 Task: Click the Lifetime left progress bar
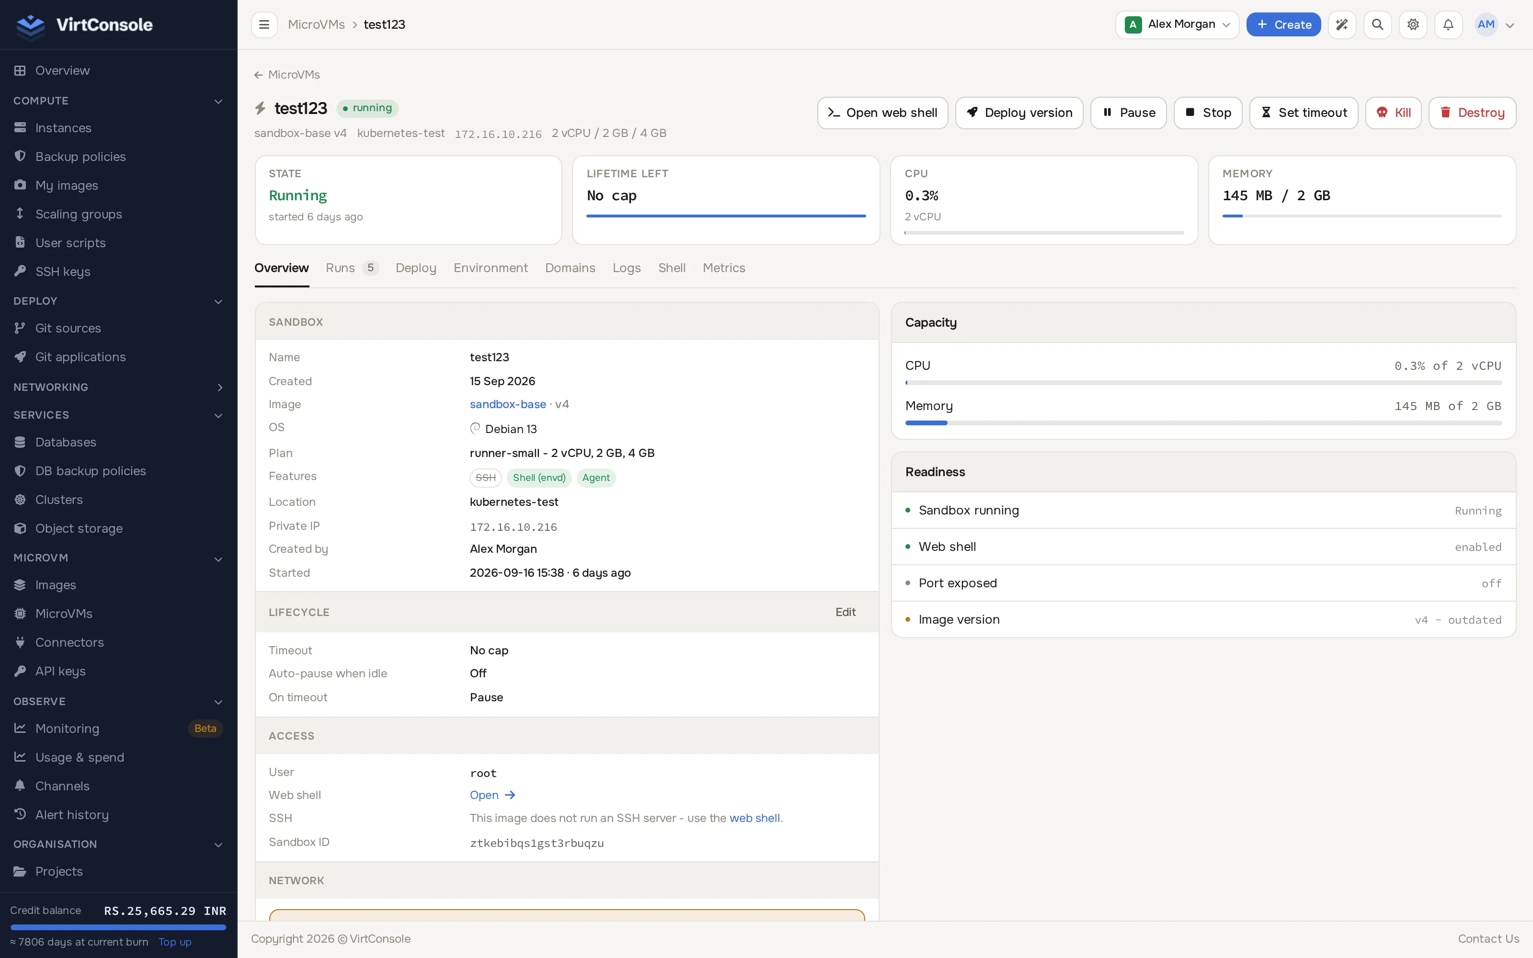(726, 216)
